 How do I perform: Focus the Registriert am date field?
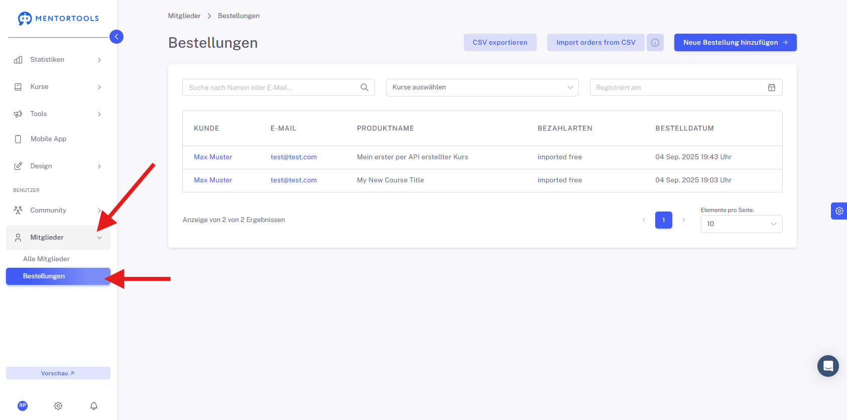point(686,87)
